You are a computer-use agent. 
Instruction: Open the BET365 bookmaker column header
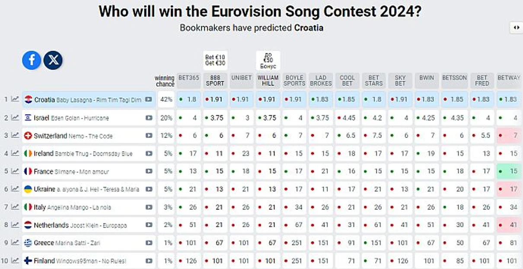pyautogui.click(x=189, y=78)
